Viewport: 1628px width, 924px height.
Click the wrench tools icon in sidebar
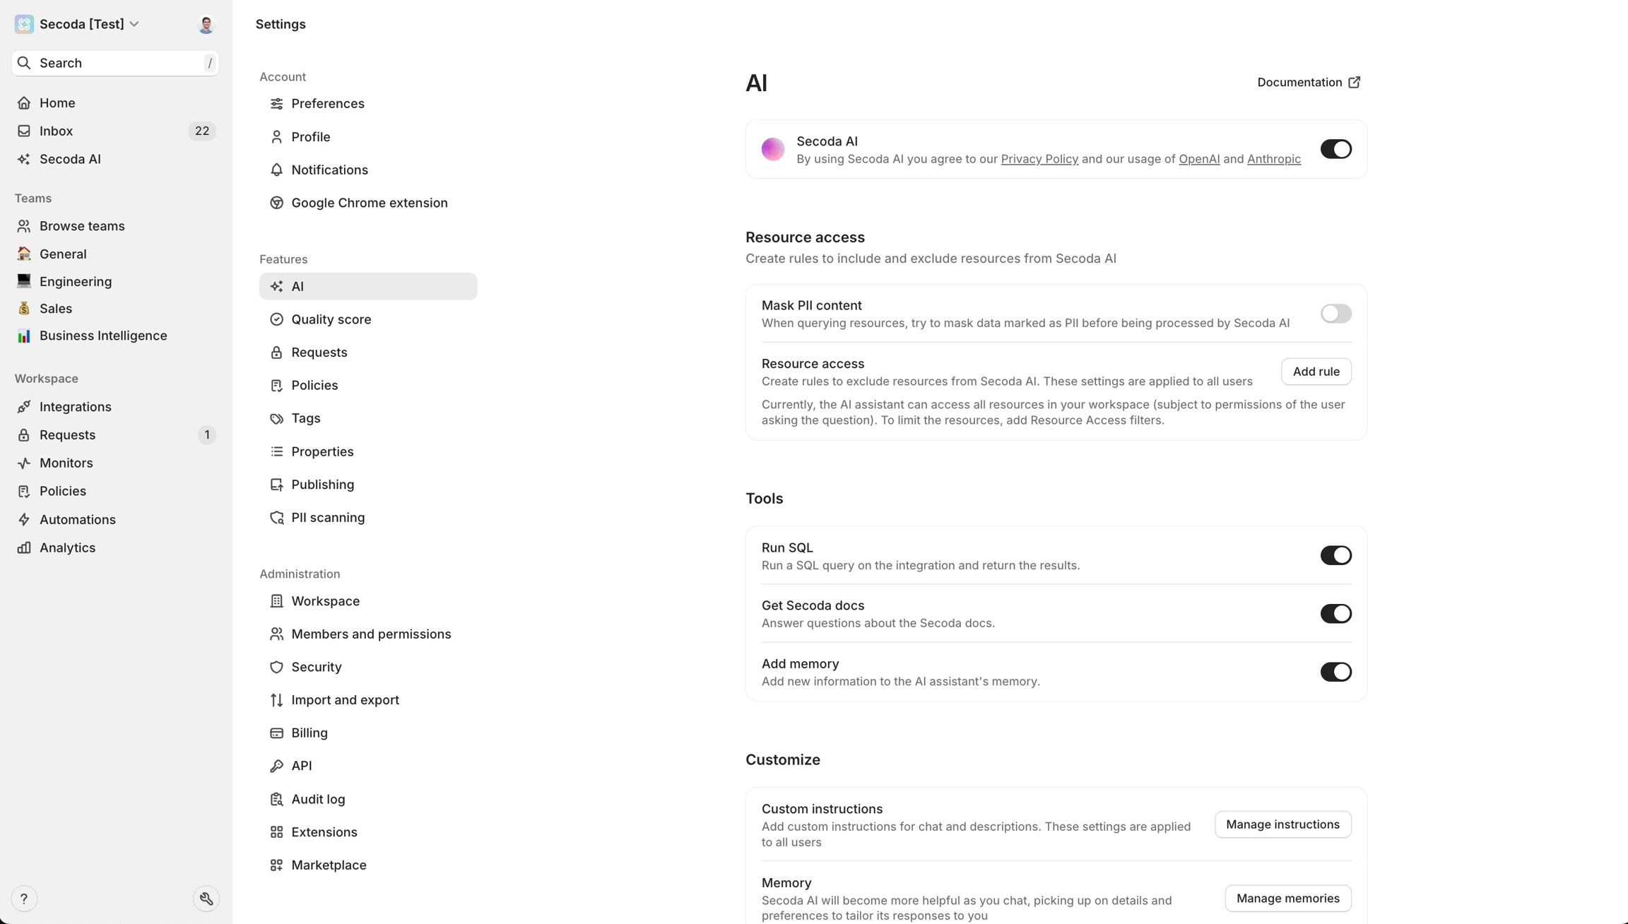[206, 899]
